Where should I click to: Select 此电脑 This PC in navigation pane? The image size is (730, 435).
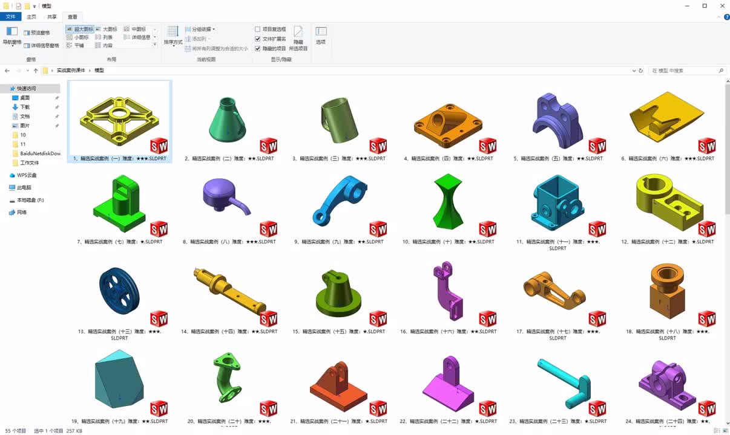20,188
